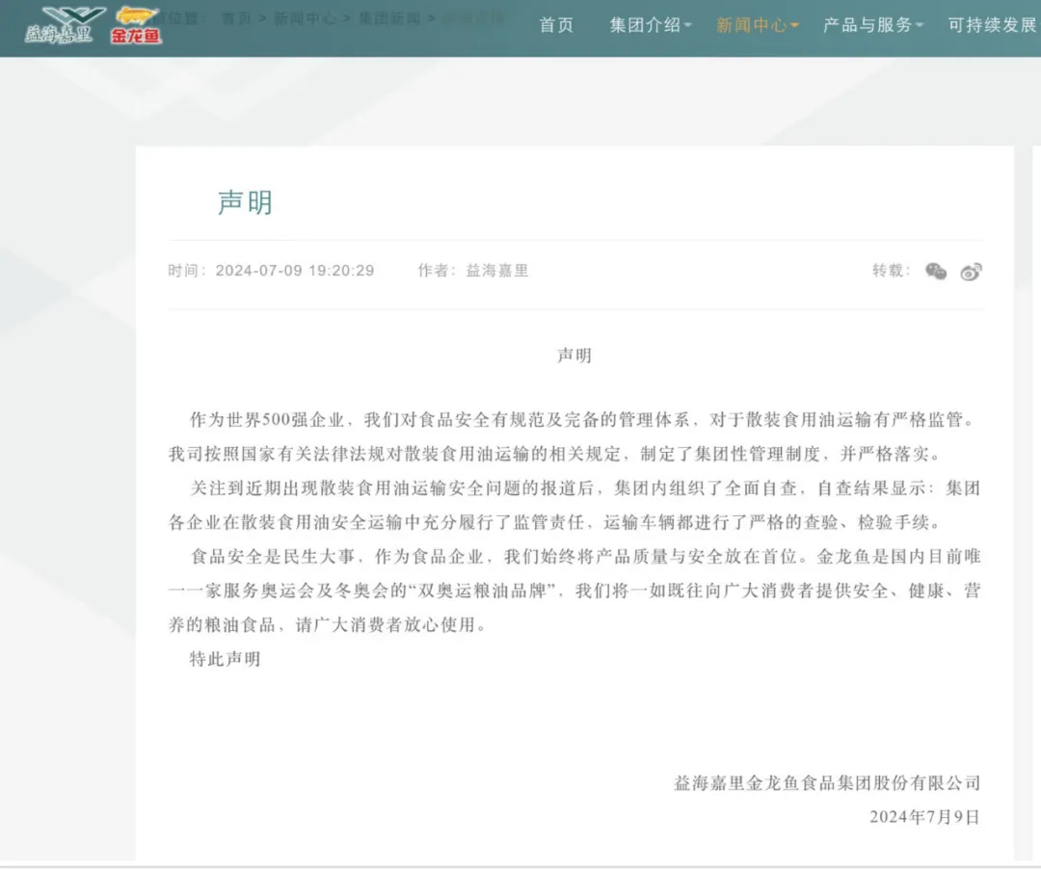1041x869 pixels.
Task: Click the 金龙鱼 brand logo
Action: click(136, 25)
